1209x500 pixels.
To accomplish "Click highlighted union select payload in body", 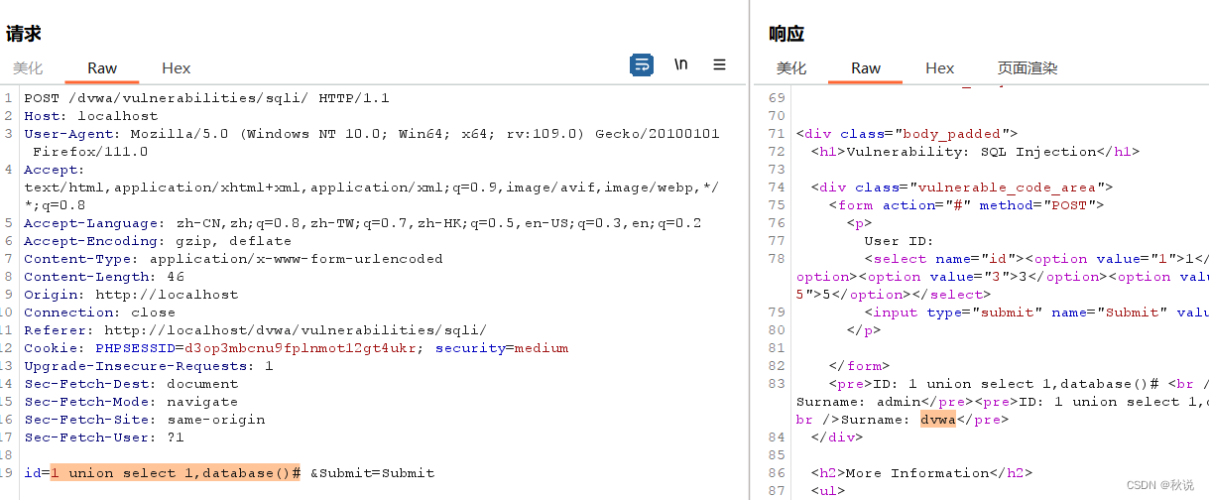I will click(x=175, y=473).
